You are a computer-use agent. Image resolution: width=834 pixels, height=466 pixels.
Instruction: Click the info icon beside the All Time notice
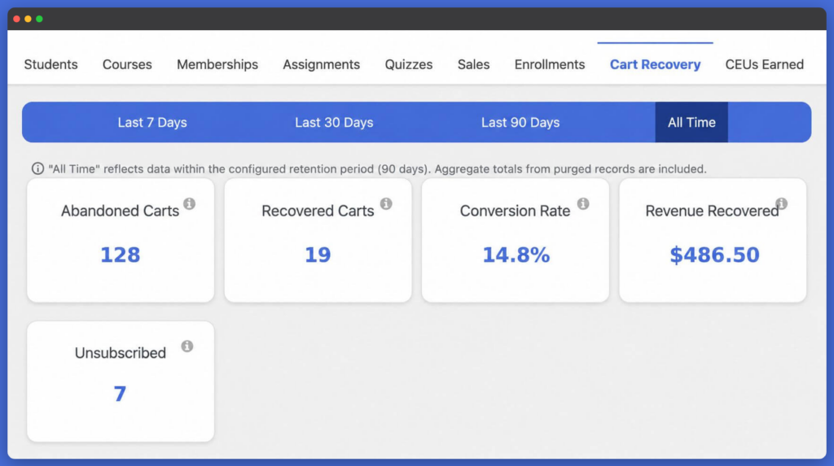point(37,169)
